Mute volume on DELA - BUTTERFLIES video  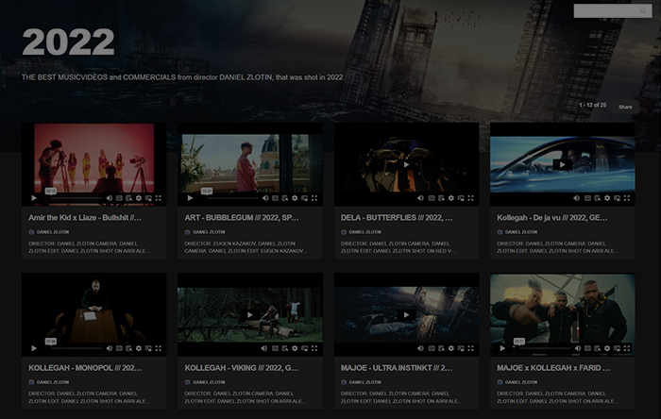pos(421,198)
